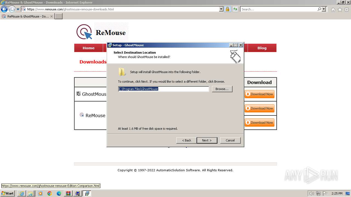
Task: Open network tray icon
Action: click(x=318, y=193)
